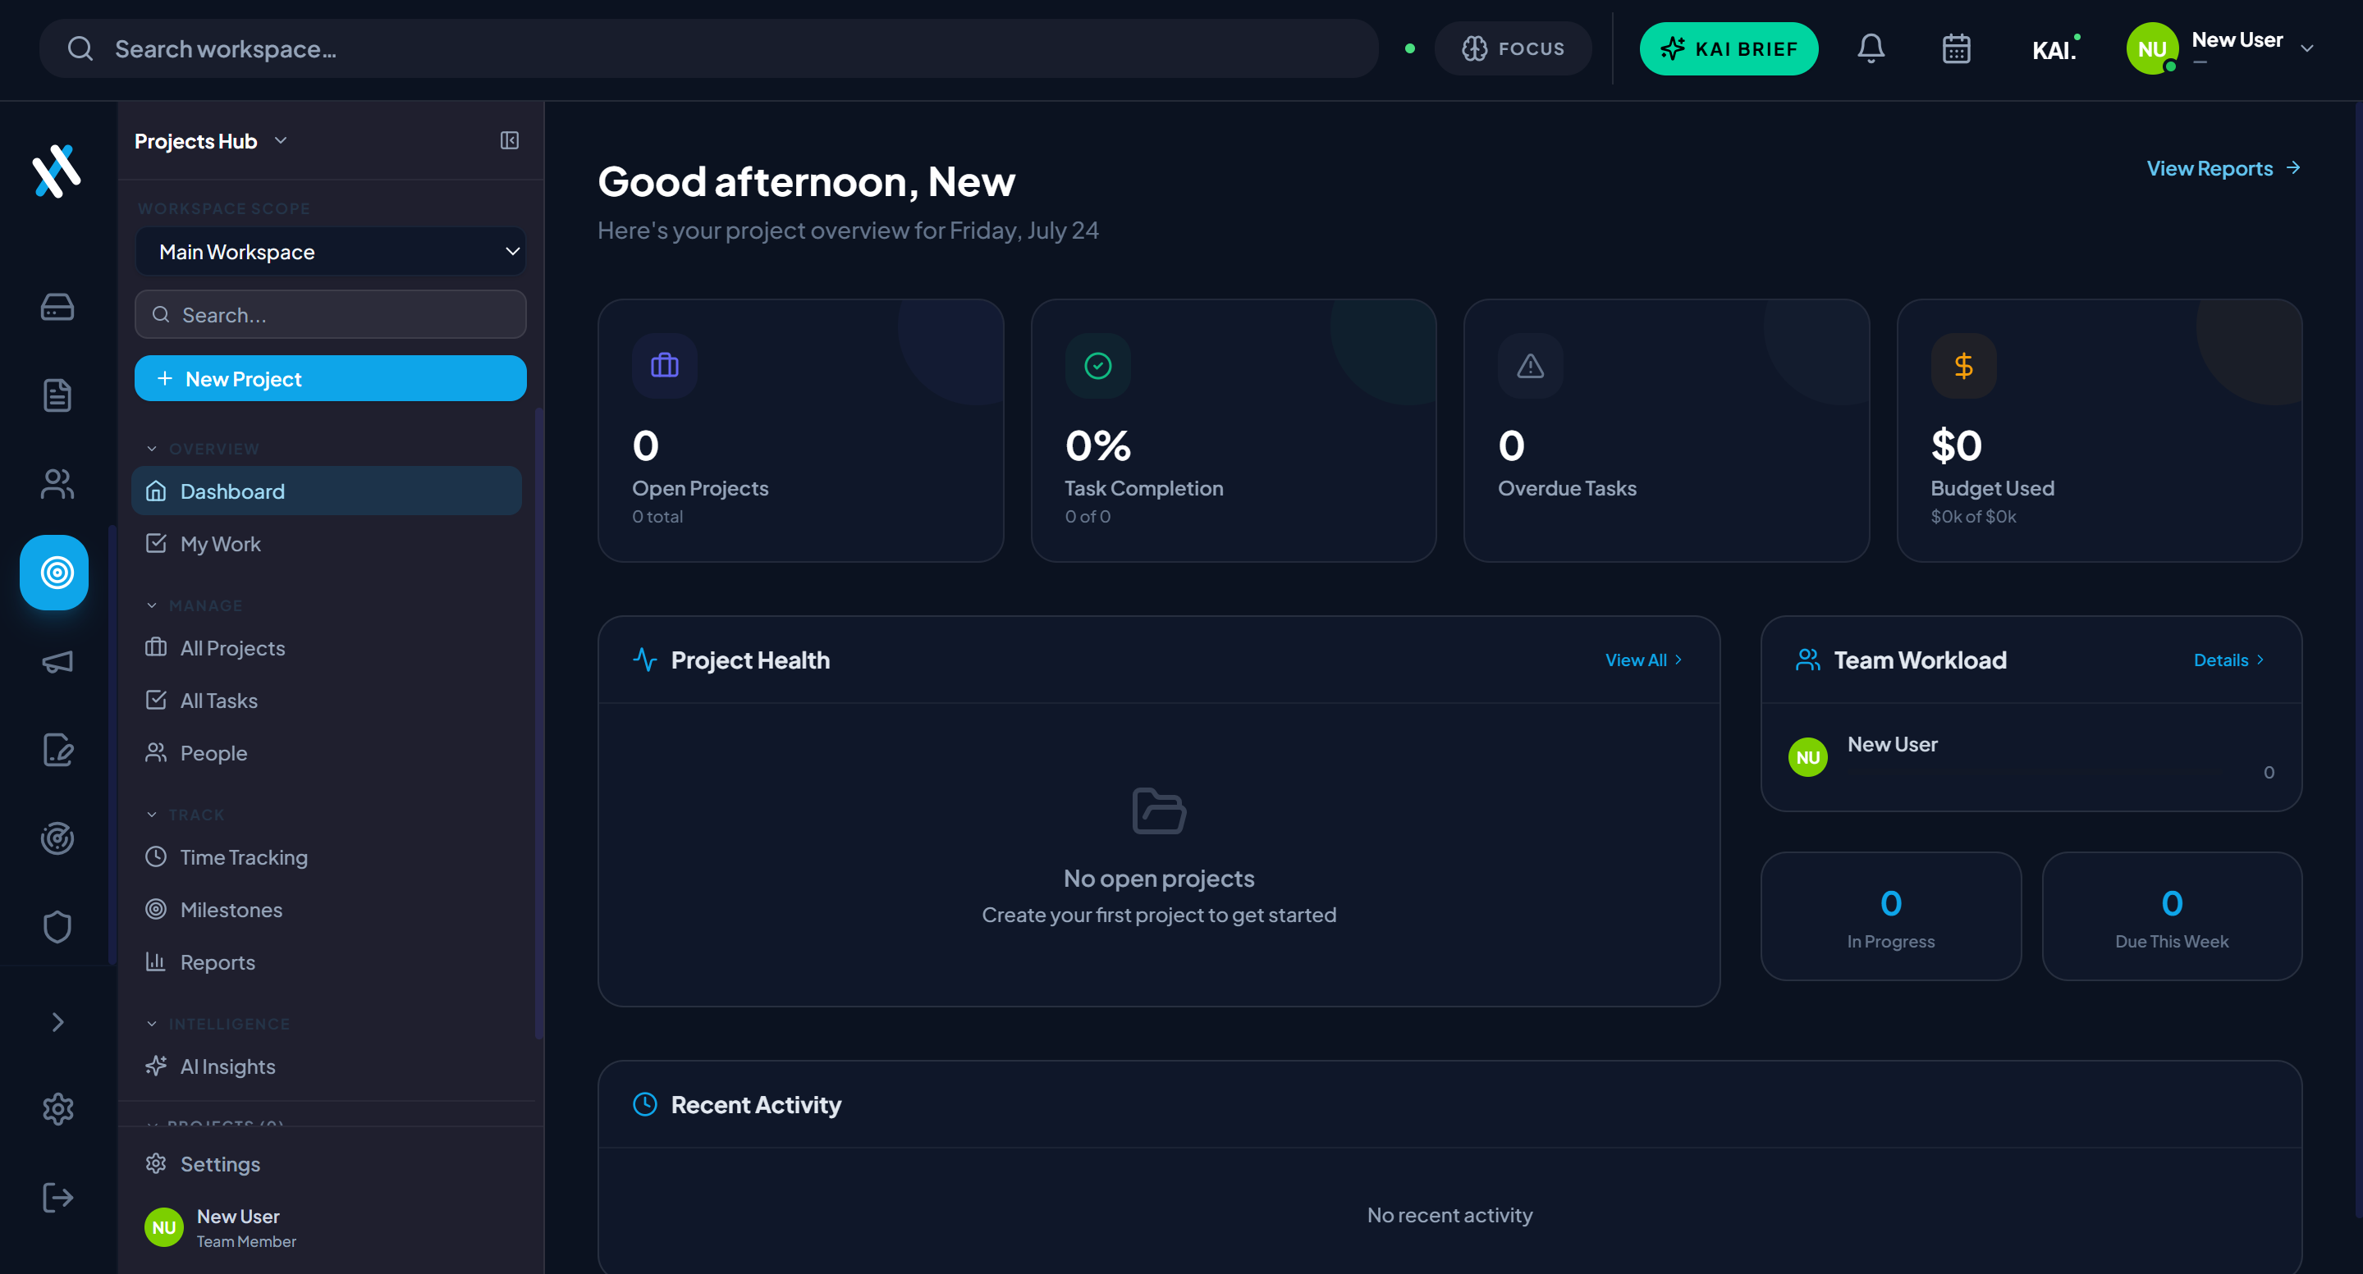Open the gear settings icon in left rail
The image size is (2363, 1274).
(x=57, y=1109)
